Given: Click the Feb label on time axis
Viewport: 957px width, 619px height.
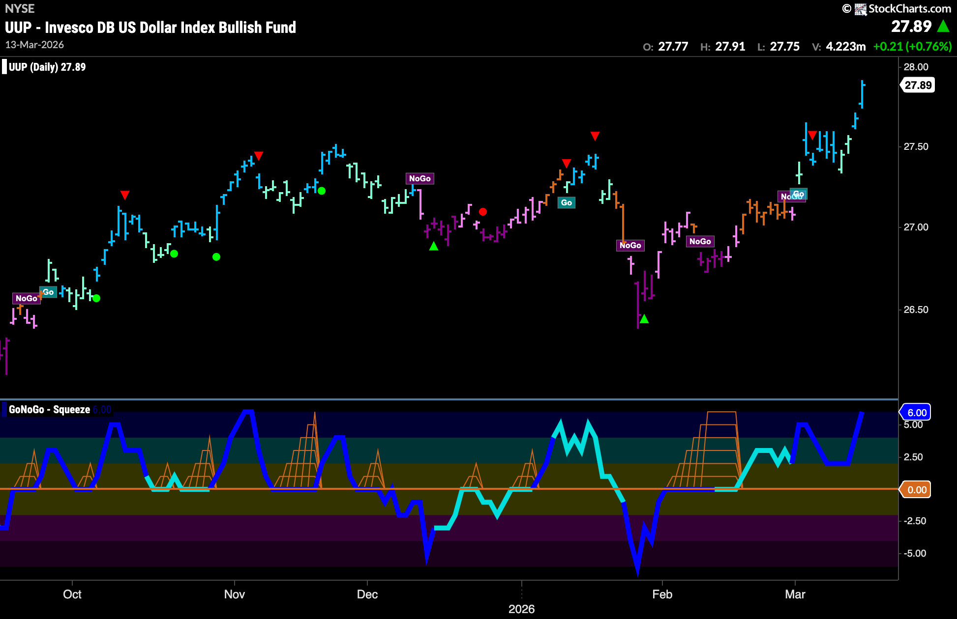Looking at the screenshot, I should point(662,594).
